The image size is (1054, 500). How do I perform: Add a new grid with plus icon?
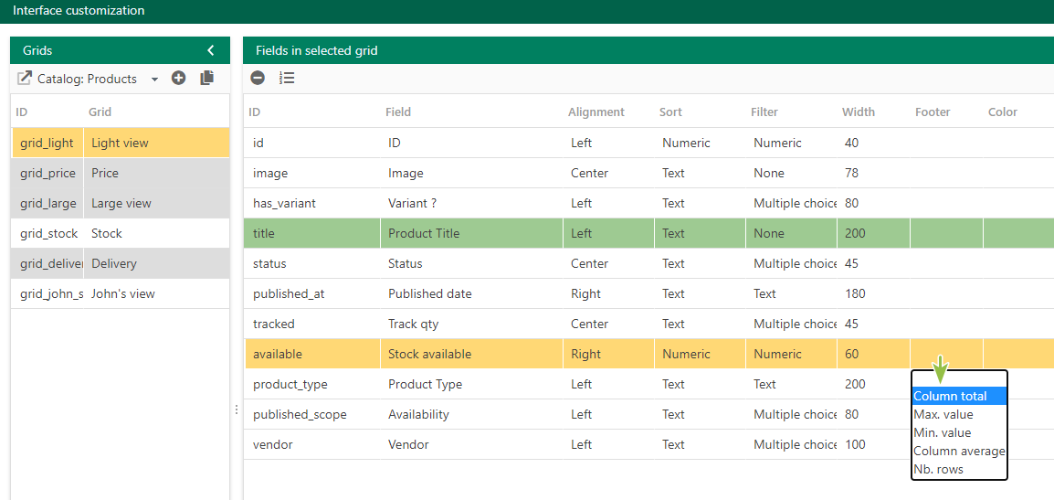(178, 78)
